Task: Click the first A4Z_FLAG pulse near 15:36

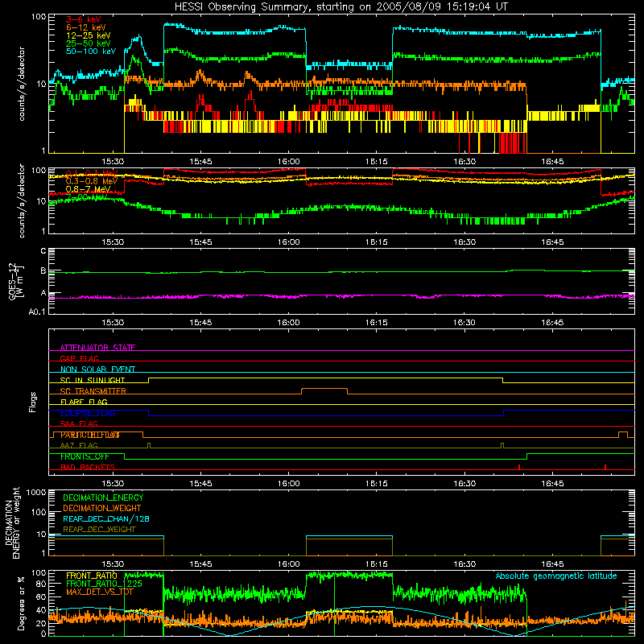Action: [x=149, y=445]
